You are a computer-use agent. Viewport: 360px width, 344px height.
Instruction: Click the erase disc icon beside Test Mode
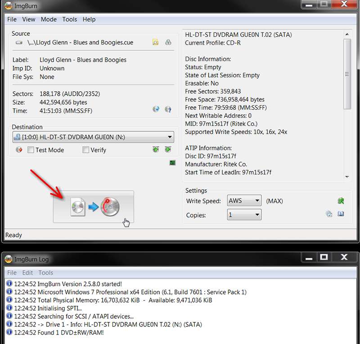coord(19,150)
